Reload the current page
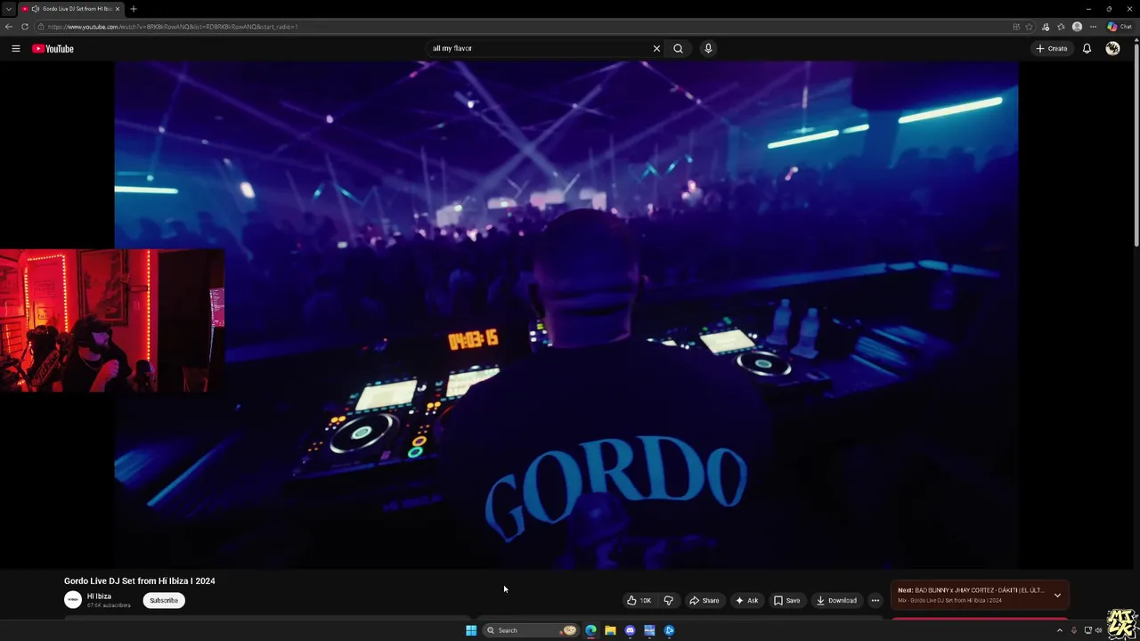Image resolution: width=1140 pixels, height=641 pixels. (x=25, y=27)
